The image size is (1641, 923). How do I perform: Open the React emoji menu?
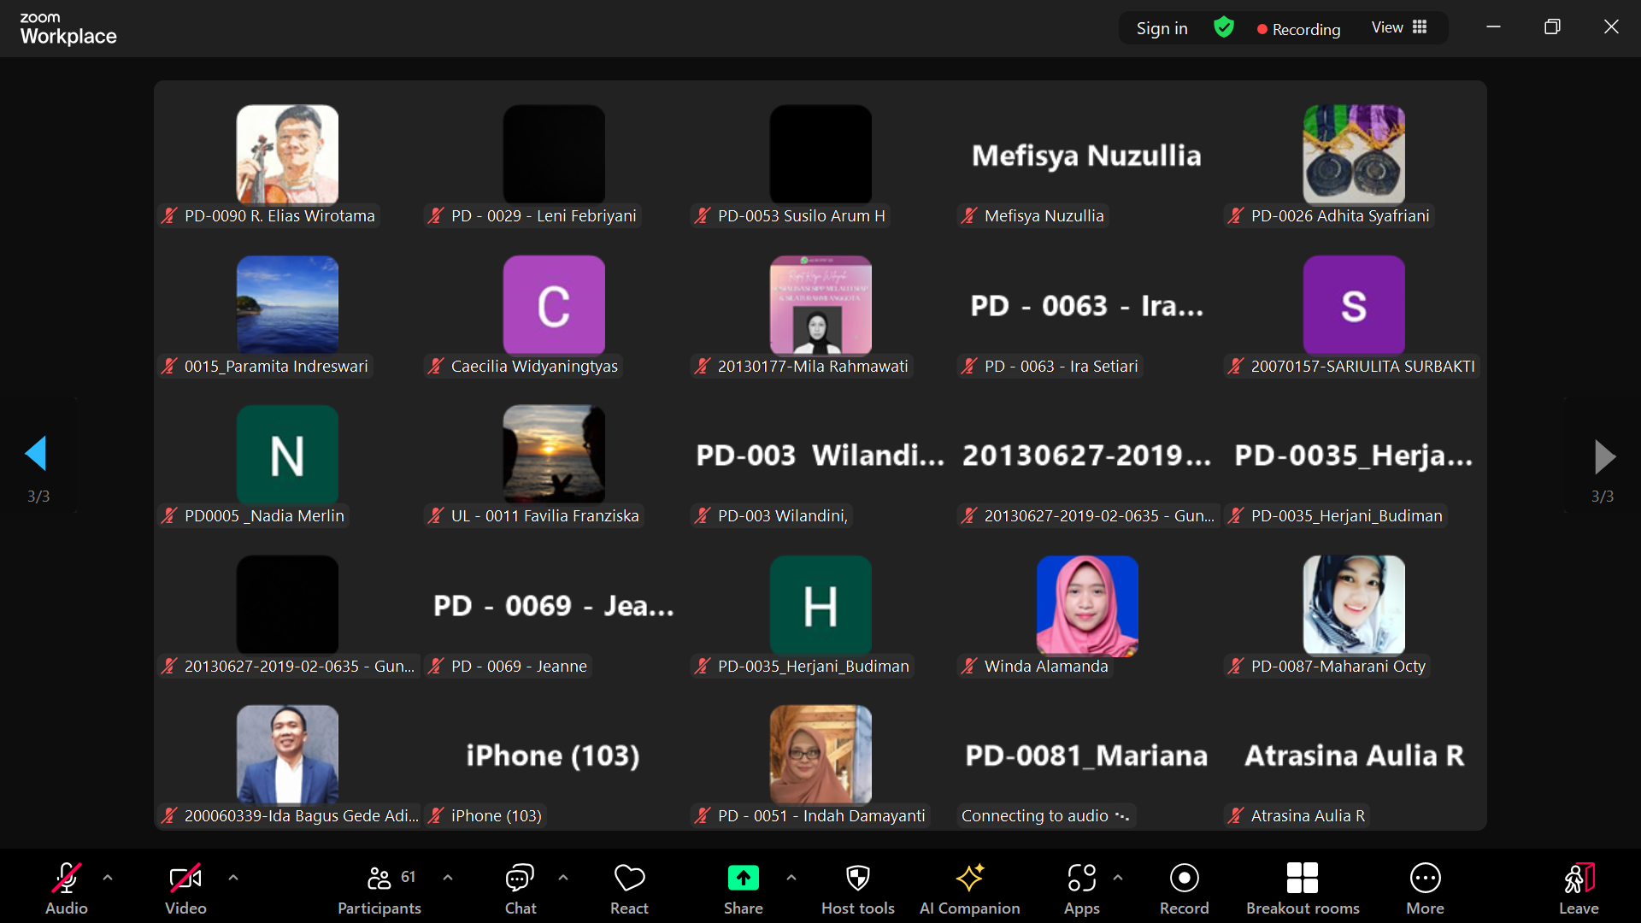tap(629, 888)
